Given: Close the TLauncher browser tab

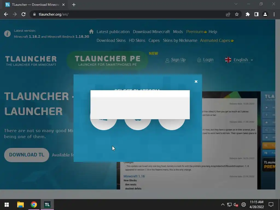Looking at the screenshot, I should (x=63, y=5).
